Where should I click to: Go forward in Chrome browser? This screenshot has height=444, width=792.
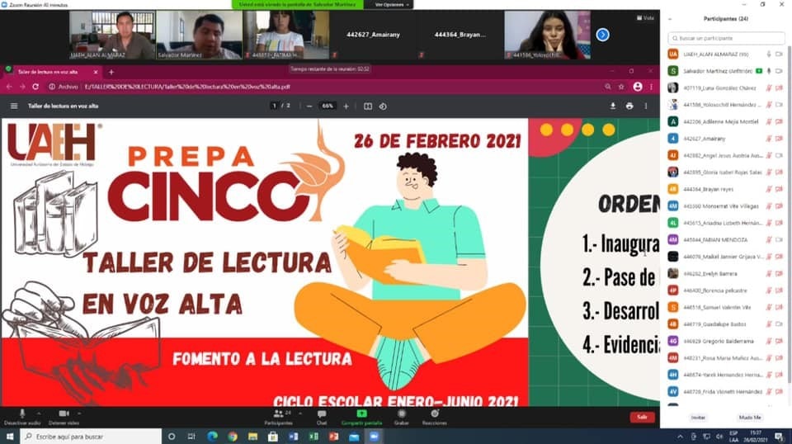[22, 87]
